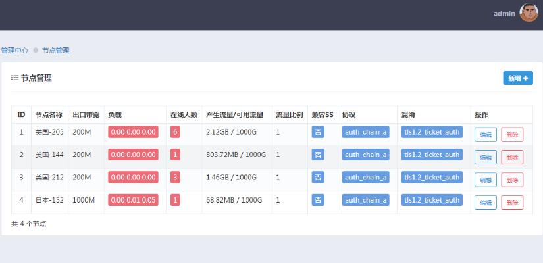The width and height of the screenshot is (543, 263).
Task: Open 节点管理 breadcrumb link
Action: [x=56, y=50]
